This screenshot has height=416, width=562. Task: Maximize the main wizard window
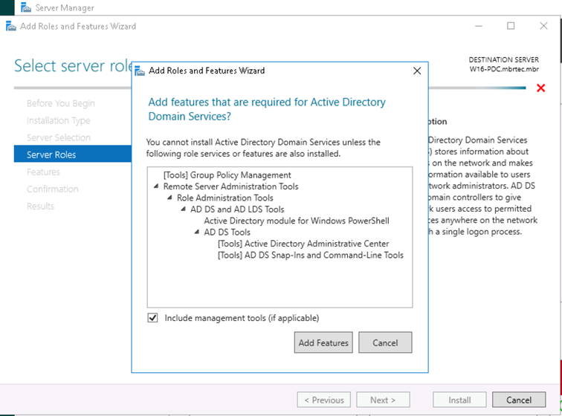(511, 26)
